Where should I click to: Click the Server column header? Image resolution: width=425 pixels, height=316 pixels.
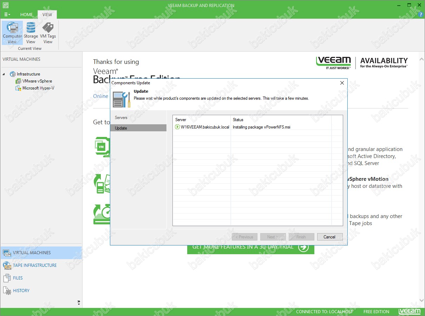point(202,120)
